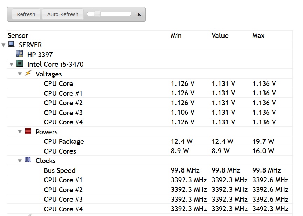303x216 pixels.
Task: Adjust the refresh interval slider handle
Action: point(97,14)
